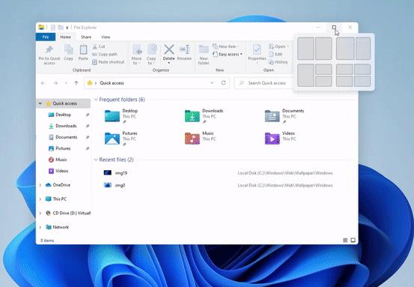
Task: Collapse the Frequent folders section
Action: click(96, 100)
